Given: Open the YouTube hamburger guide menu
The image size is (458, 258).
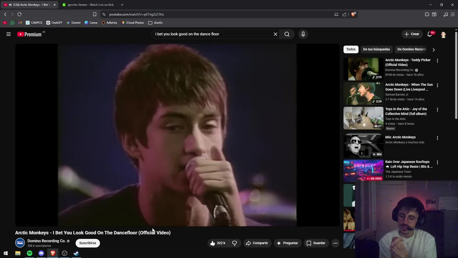Looking at the screenshot, I should pyautogui.click(x=9, y=34).
